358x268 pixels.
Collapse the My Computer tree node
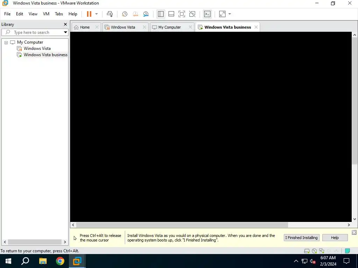(x=6, y=42)
